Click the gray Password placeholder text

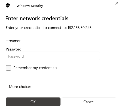tap(16, 56)
